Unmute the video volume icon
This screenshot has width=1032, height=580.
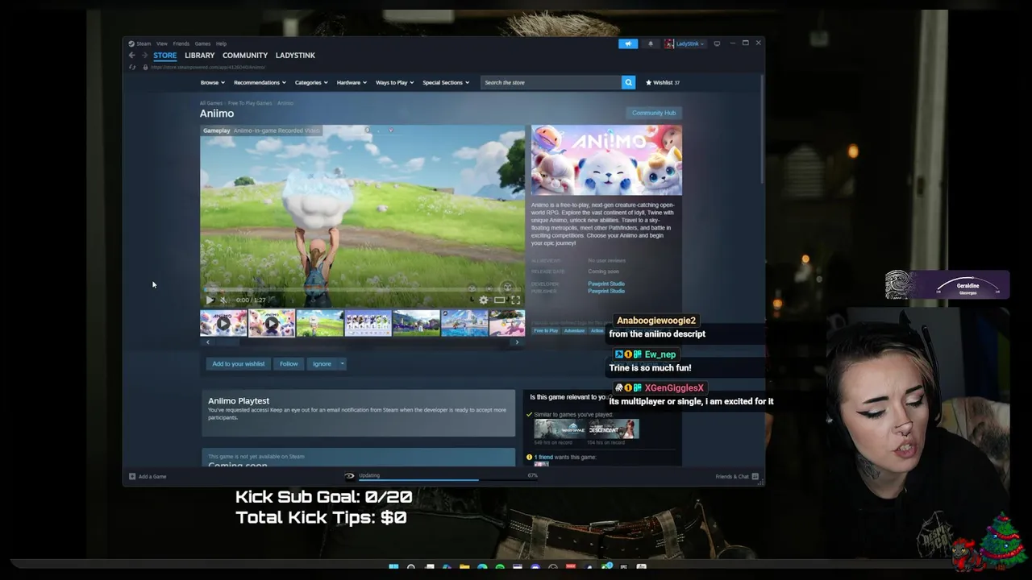click(224, 300)
